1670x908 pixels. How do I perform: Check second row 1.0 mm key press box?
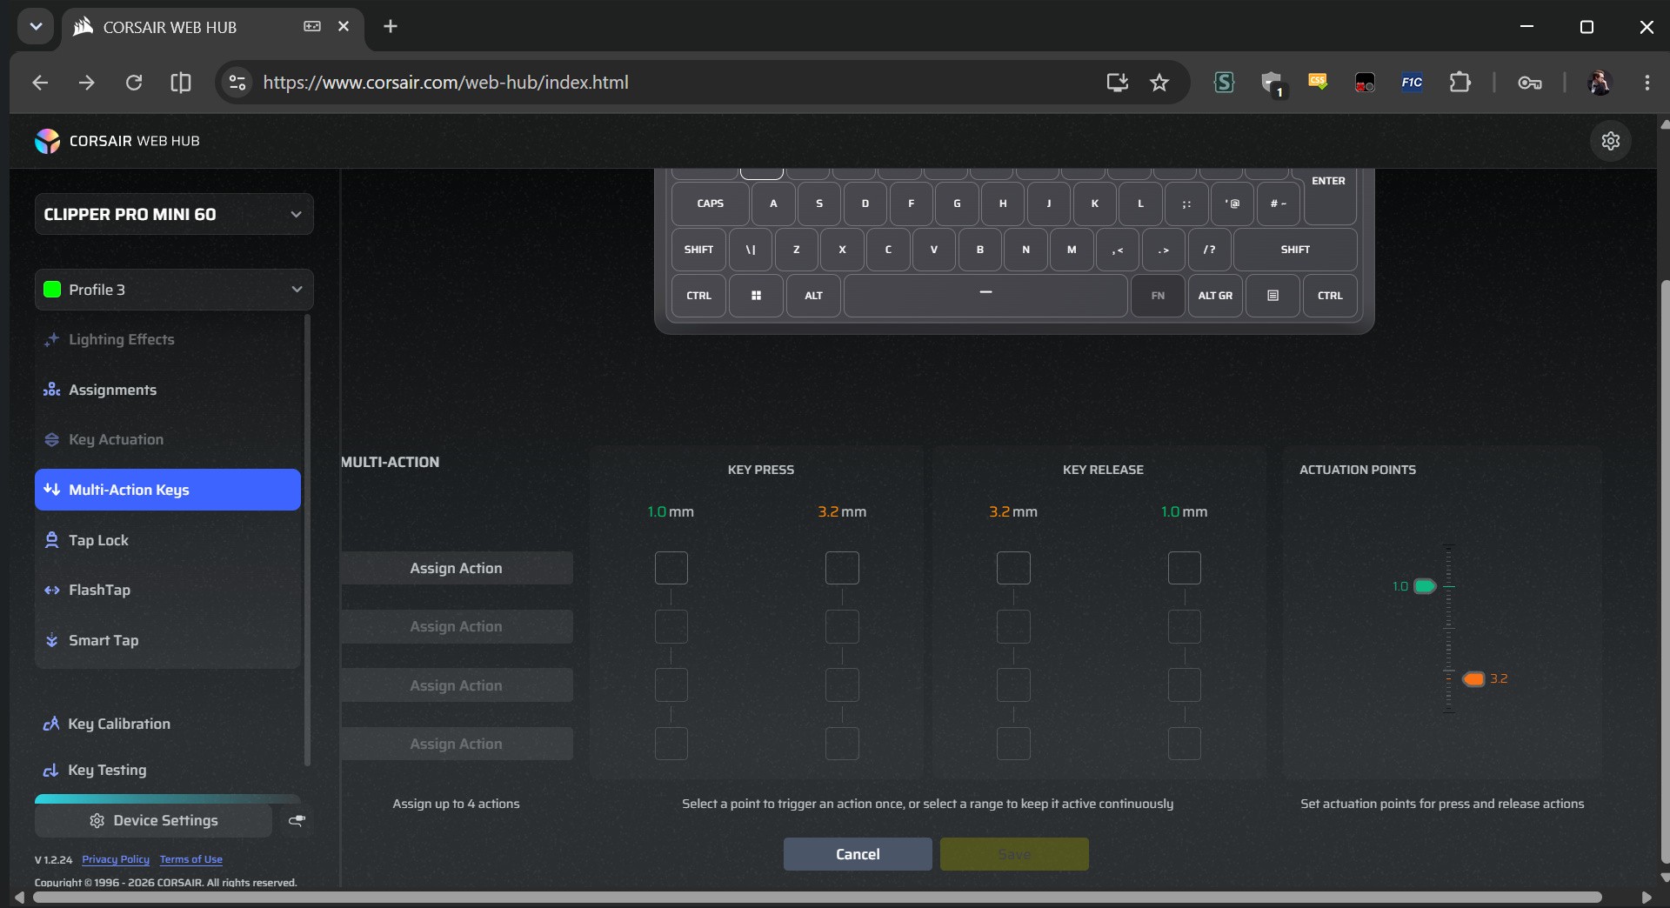tap(671, 626)
